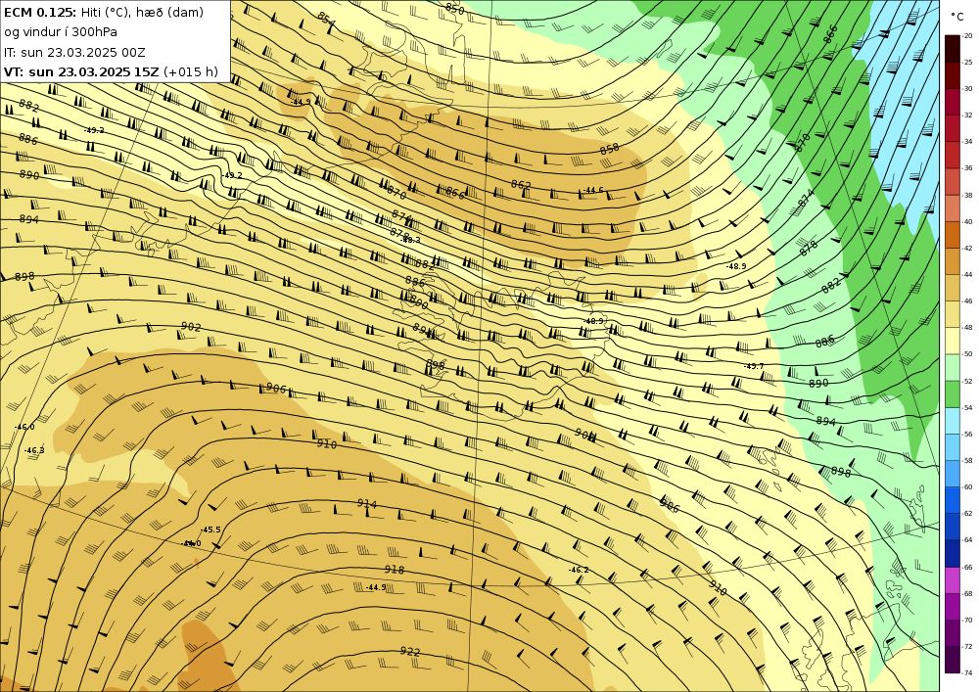
Task: Click the 922 contour label
Action: pyautogui.click(x=409, y=652)
